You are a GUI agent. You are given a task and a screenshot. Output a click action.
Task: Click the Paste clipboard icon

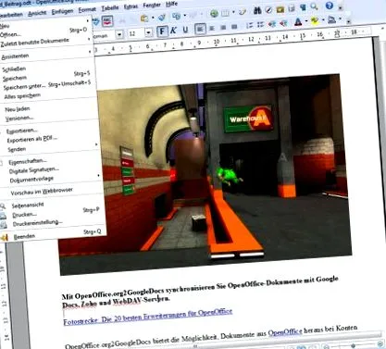point(144,19)
